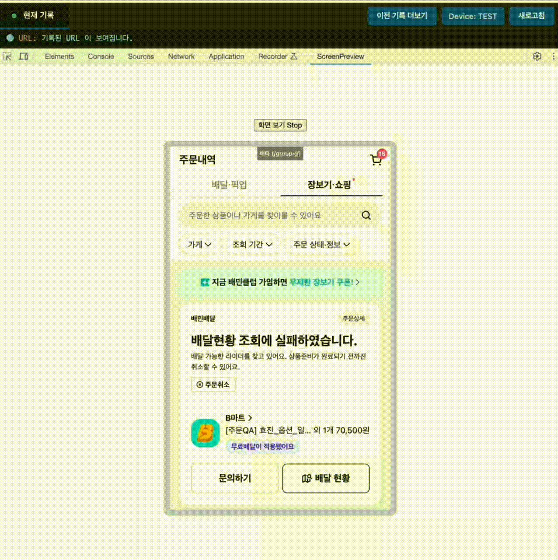The height and width of the screenshot is (560, 558).
Task: Click the order search input field
Action: (267, 215)
